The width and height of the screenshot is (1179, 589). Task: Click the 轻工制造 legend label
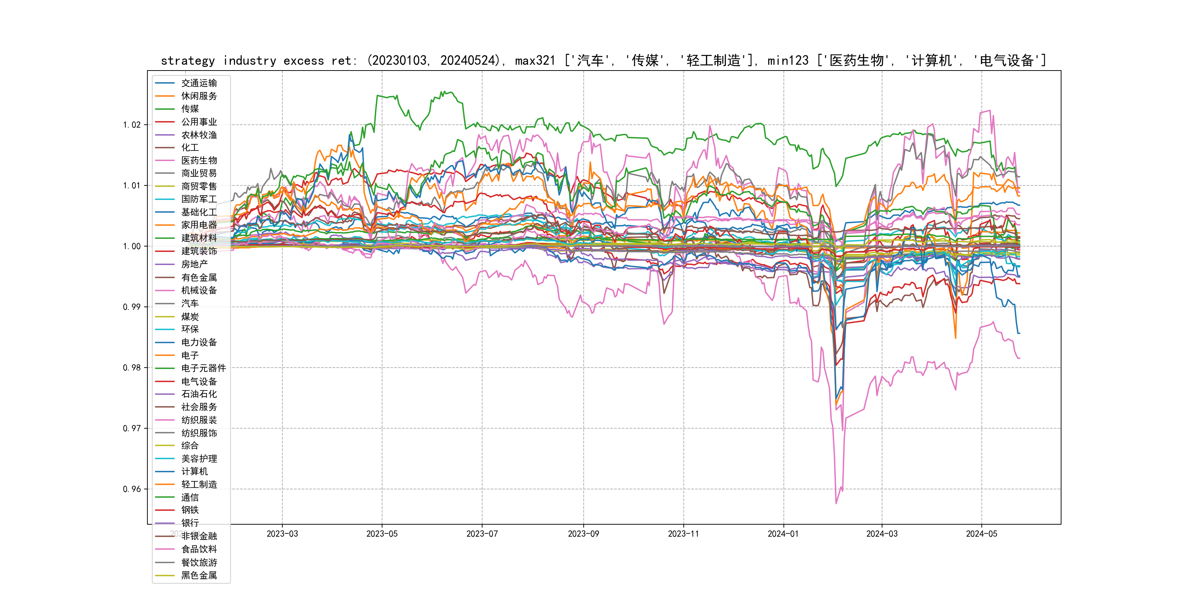coord(199,484)
